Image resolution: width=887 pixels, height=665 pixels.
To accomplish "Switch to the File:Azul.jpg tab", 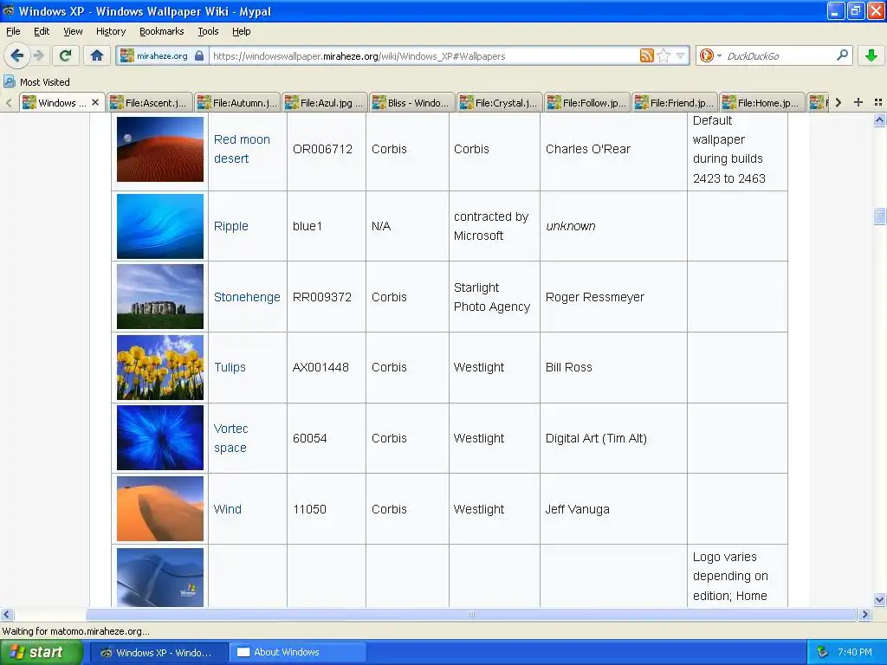I will (x=326, y=103).
